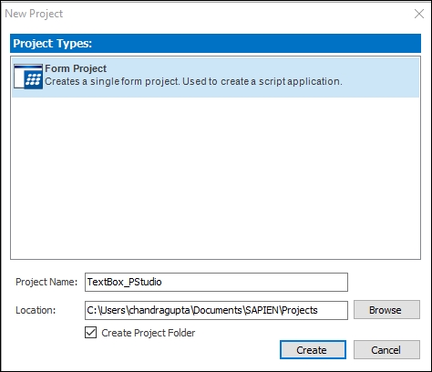
Task: Click the New Project window title
Action: [x=34, y=14]
